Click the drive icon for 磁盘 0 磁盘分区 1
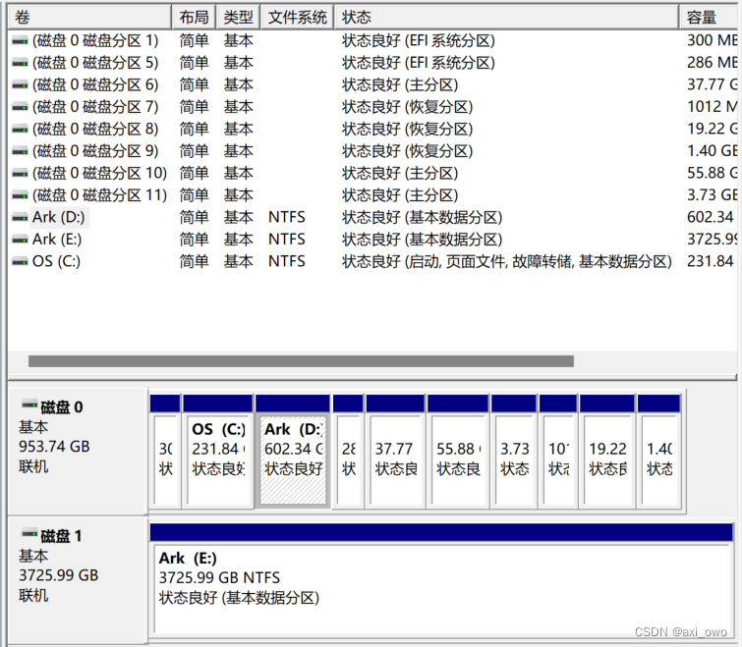Viewport: 742px width, 647px height. [20, 41]
